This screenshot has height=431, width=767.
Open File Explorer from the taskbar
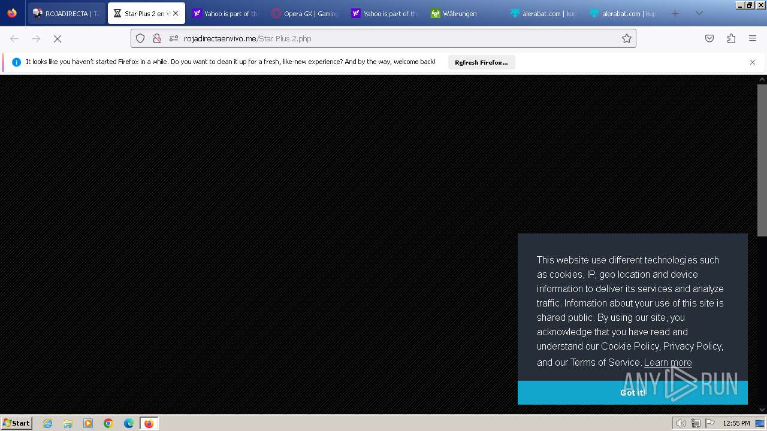(68, 423)
